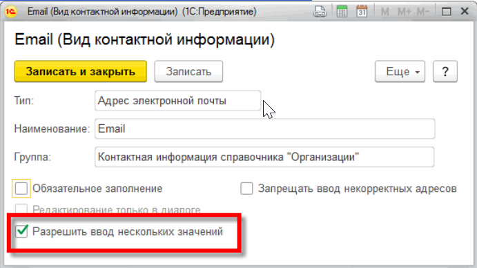Click the M+ memory add button
This screenshot has height=268, width=477.
(x=405, y=12)
